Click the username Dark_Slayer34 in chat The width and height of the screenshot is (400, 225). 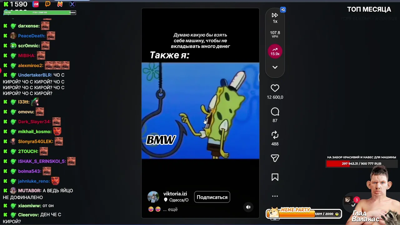point(34,122)
